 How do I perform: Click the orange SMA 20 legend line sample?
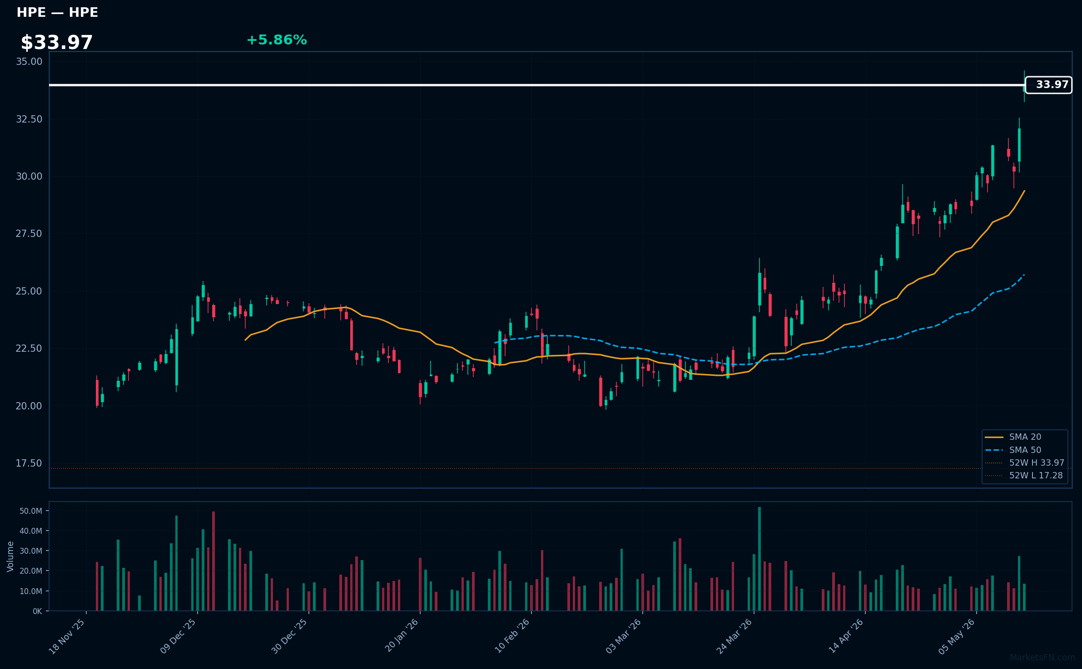tap(994, 437)
